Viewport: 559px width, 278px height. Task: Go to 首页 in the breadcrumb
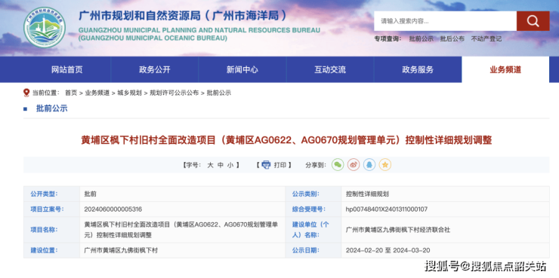[x=70, y=93]
